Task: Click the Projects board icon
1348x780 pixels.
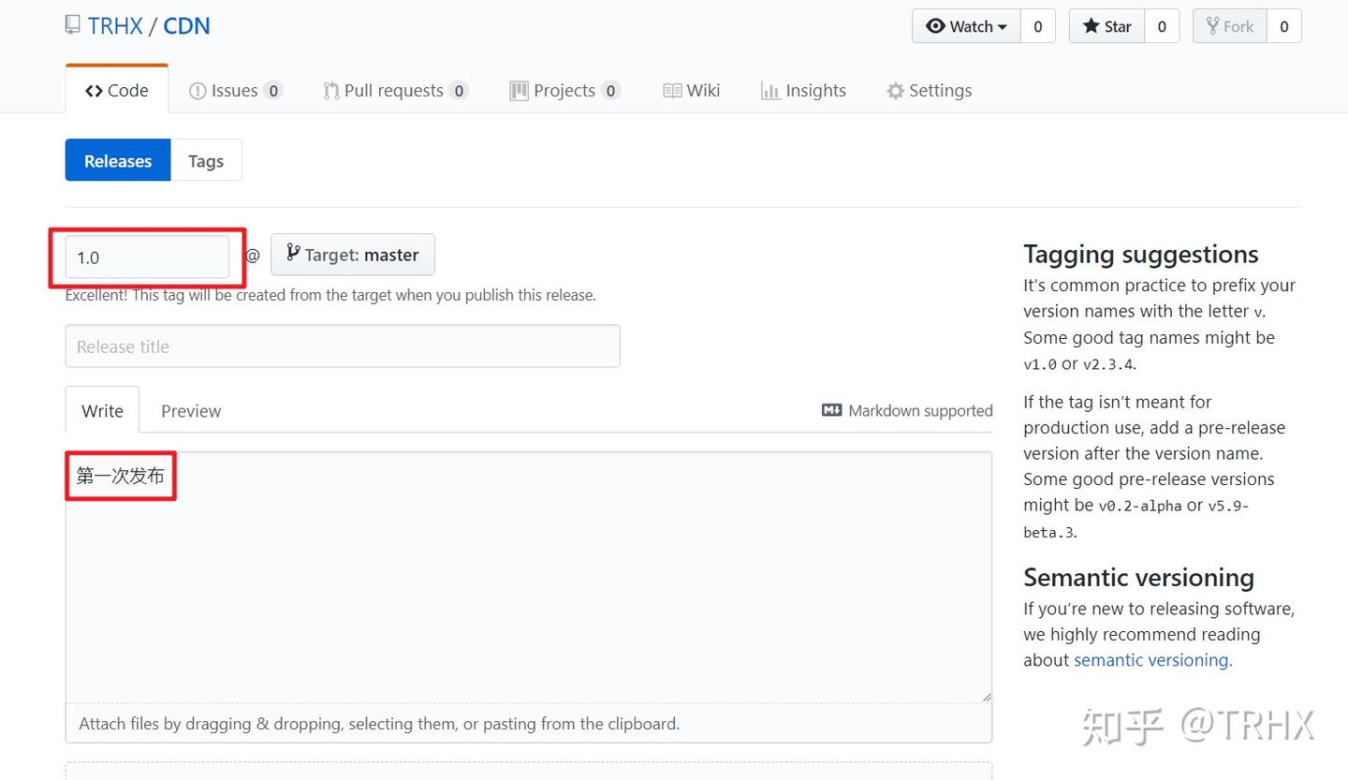Action: point(518,90)
